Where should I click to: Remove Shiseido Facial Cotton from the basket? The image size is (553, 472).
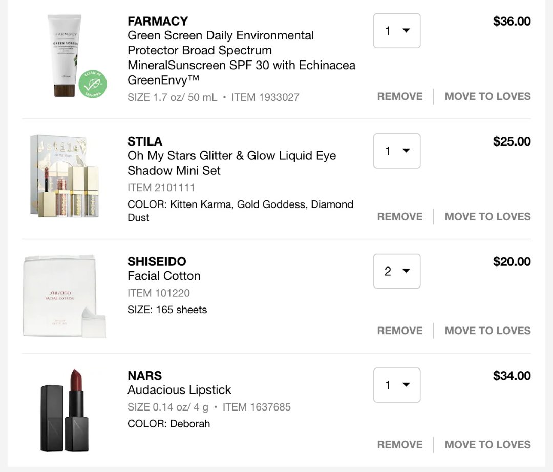(x=400, y=331)
